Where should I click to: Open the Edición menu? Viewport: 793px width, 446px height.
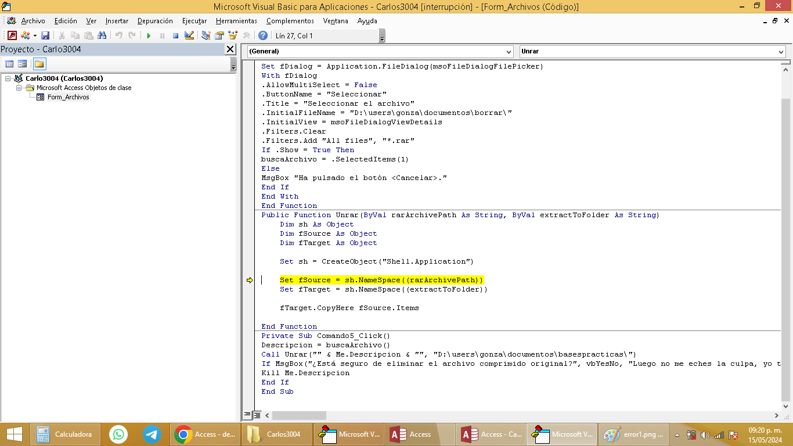coord(66,21)
